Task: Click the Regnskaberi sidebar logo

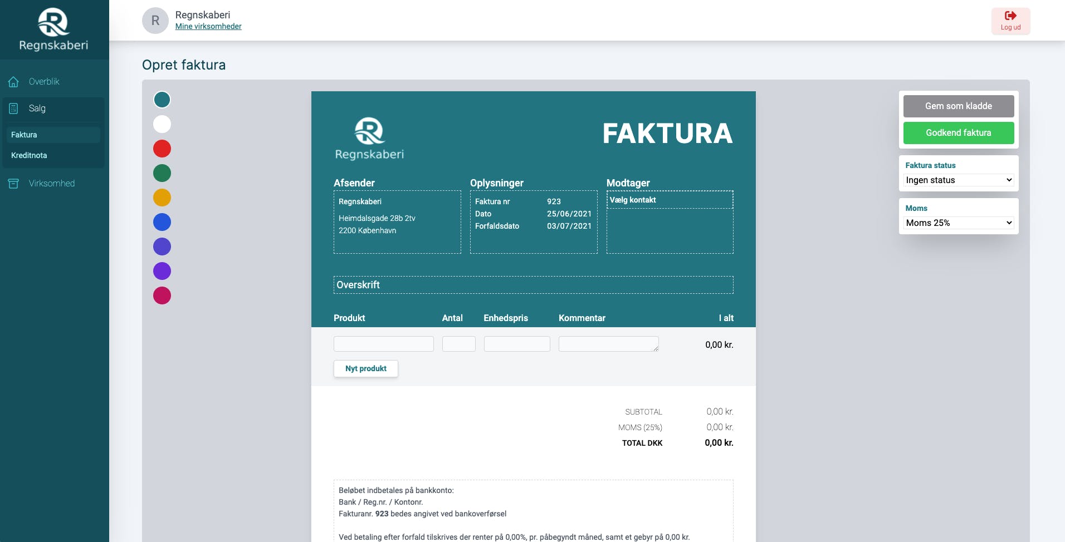Action: click(x=53, y=29)
